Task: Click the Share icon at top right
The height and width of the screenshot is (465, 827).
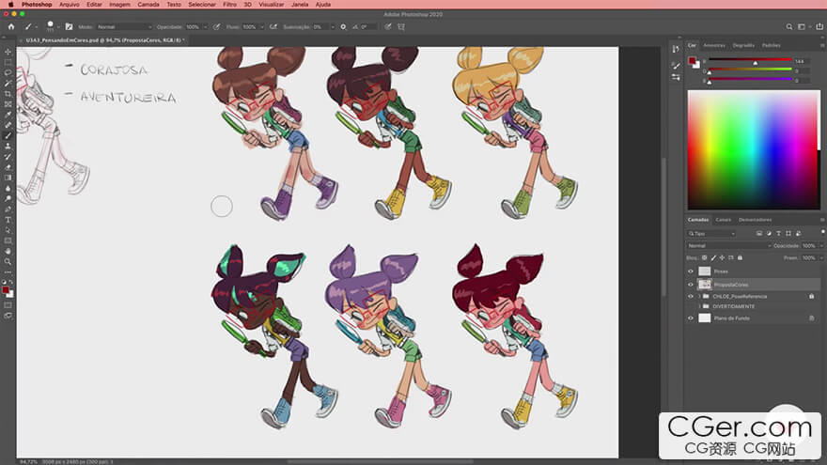Action: click(x=819, y=27)
